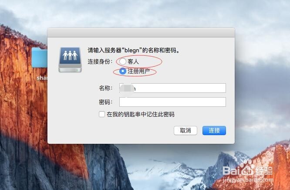This screenshot has width=290, height=190.
Task: Click the shared server drive icon
Action: 70,60
